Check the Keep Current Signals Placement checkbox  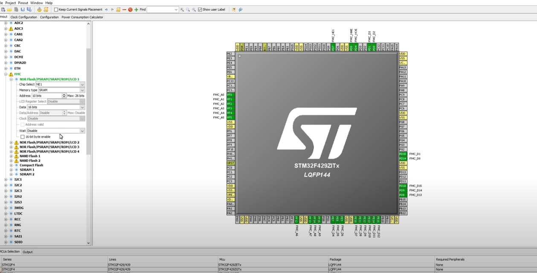55,9
